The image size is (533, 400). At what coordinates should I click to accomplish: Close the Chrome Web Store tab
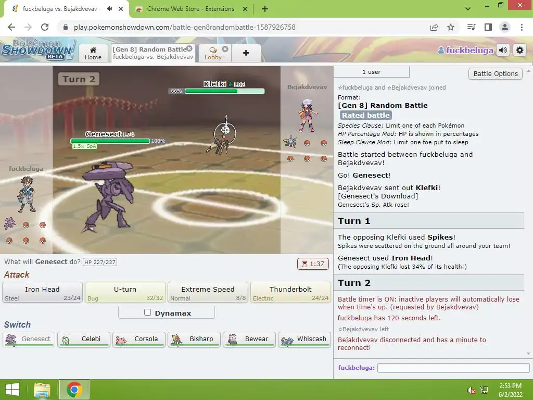click(x=245, y=9)
